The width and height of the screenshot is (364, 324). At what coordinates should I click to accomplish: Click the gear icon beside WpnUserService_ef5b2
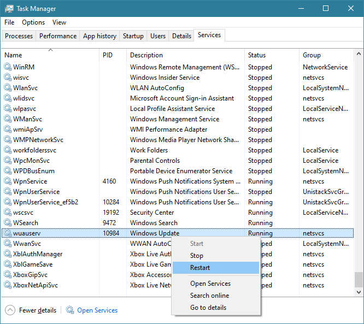coord(8,202)
